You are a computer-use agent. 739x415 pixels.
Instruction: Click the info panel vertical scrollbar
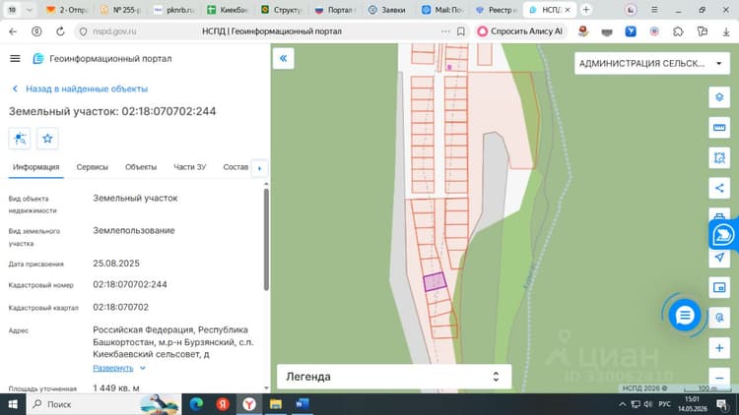(266, 239)
